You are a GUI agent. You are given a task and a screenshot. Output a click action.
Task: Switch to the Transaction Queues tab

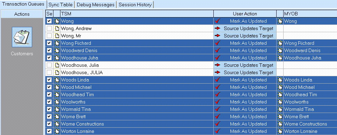(x=23, y=4)
